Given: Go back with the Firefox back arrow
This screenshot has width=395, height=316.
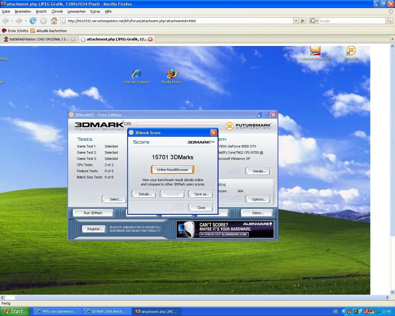Looking at the screenshot, I should pos(5,21).
